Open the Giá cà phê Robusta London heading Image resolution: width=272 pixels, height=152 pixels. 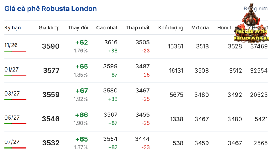51,9
